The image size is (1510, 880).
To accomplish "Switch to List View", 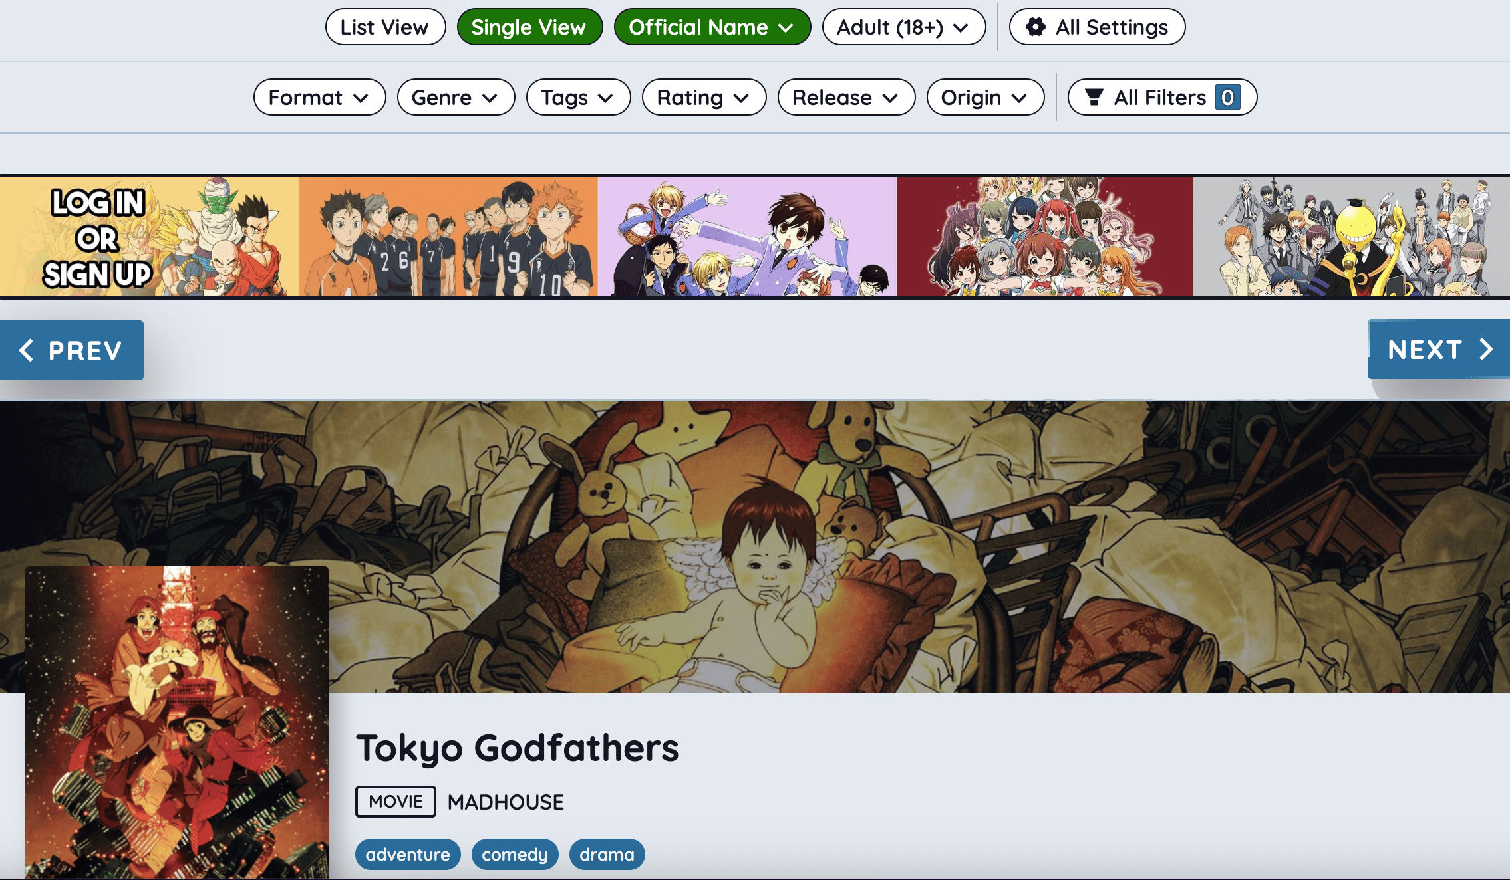I will pyautogui.click(x=385, y=27).
